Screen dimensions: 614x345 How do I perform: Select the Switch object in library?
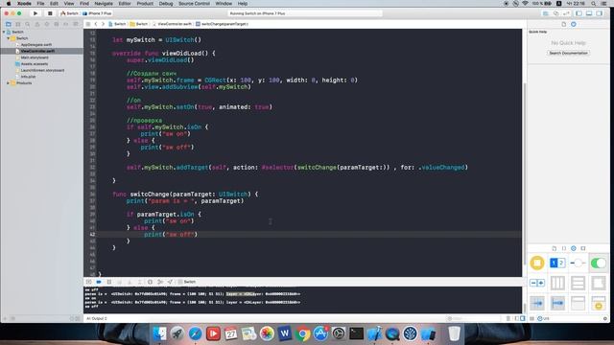[x=598, y=263]
